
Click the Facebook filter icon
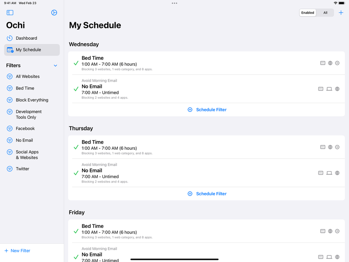point(10,129)
